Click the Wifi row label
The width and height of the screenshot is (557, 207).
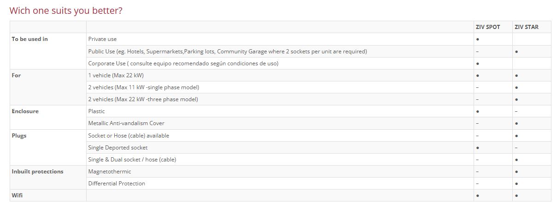tap(17, 195)
